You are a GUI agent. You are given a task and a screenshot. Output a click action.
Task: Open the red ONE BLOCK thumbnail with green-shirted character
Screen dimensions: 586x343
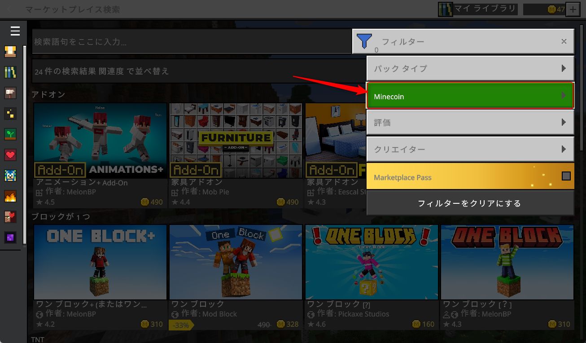click(507, 262)
